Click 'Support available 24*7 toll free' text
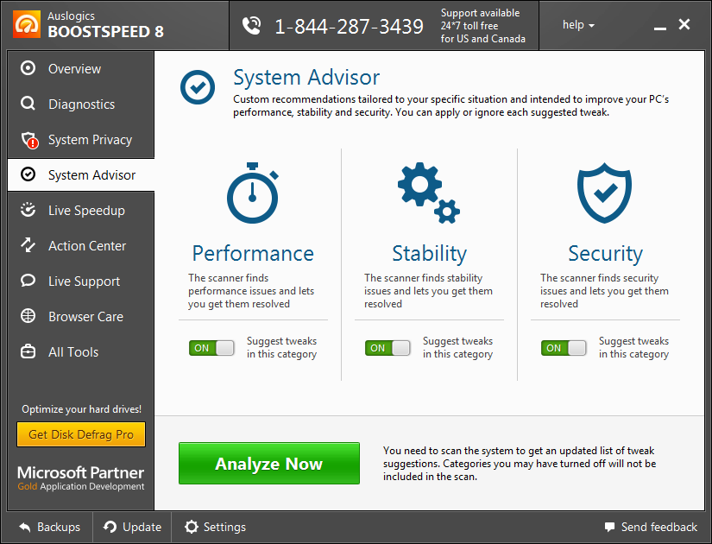The width and height of the screenshot is (712, 544). pos(480,20)
